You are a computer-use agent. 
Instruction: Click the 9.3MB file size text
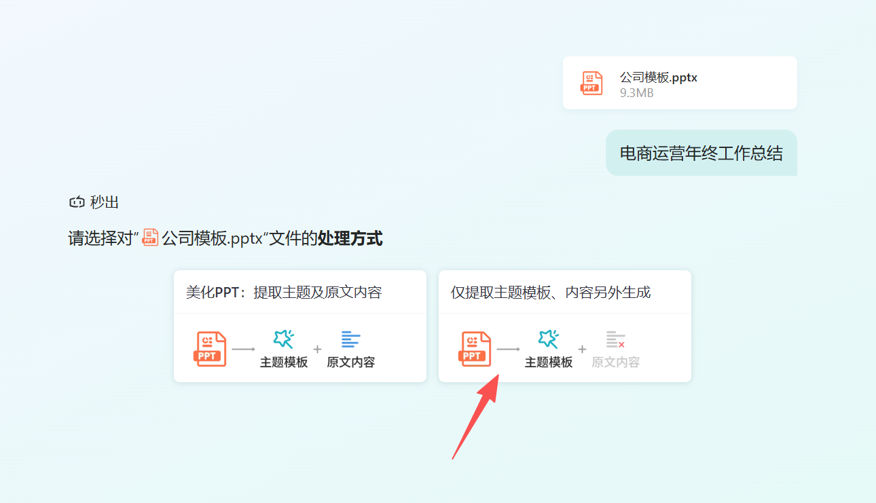pos(636,93)
